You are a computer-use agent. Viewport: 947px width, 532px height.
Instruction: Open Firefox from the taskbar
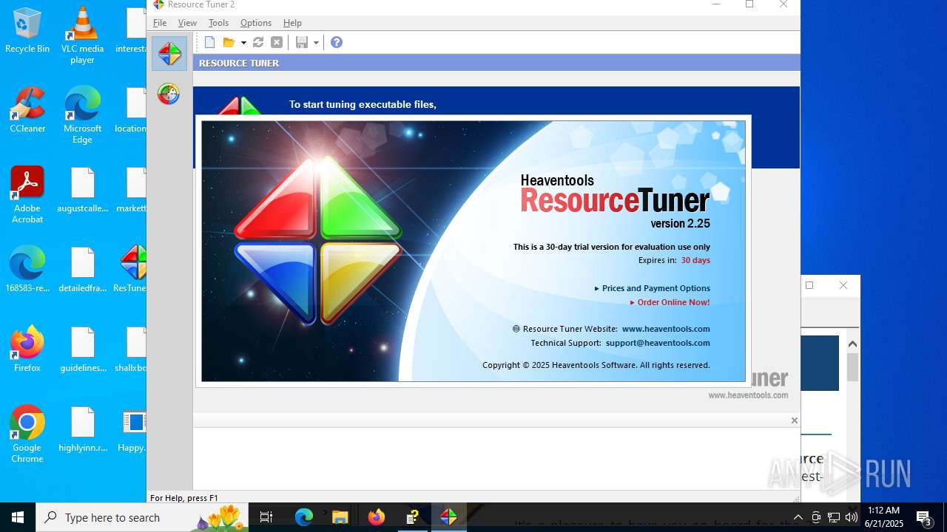(377, 517)
